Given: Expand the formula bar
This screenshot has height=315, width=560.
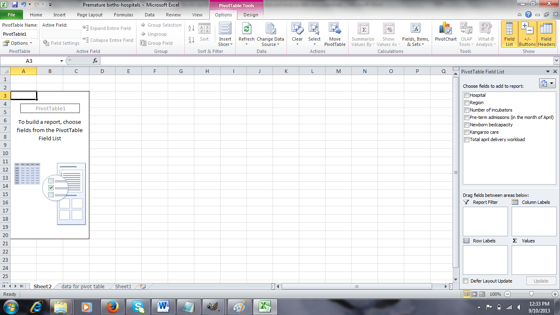Looking at the screenshot, I should point(556,61).
